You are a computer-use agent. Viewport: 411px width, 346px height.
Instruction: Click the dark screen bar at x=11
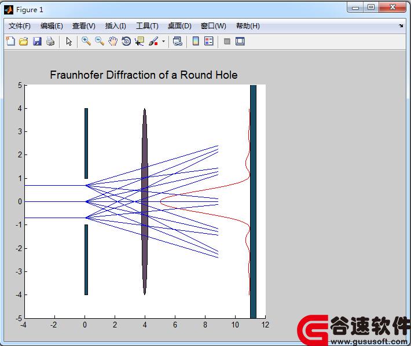[253, 201]
